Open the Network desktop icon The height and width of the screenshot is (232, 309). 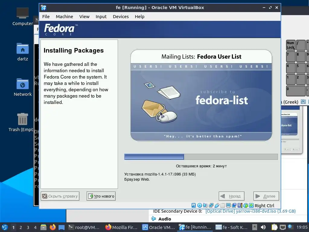tap(22, 87)
